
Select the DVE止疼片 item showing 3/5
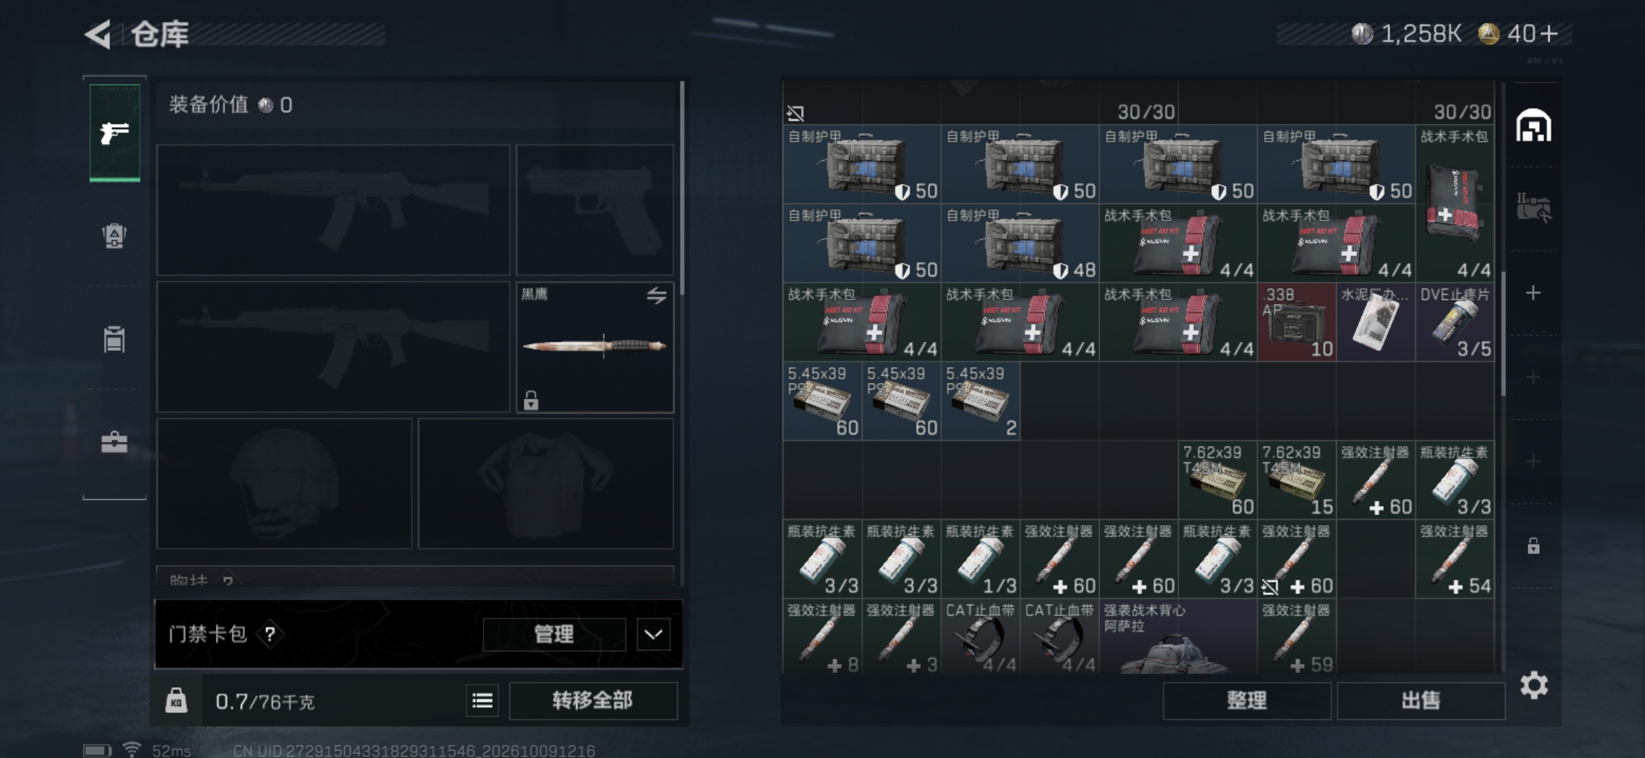pos(1455,322)
